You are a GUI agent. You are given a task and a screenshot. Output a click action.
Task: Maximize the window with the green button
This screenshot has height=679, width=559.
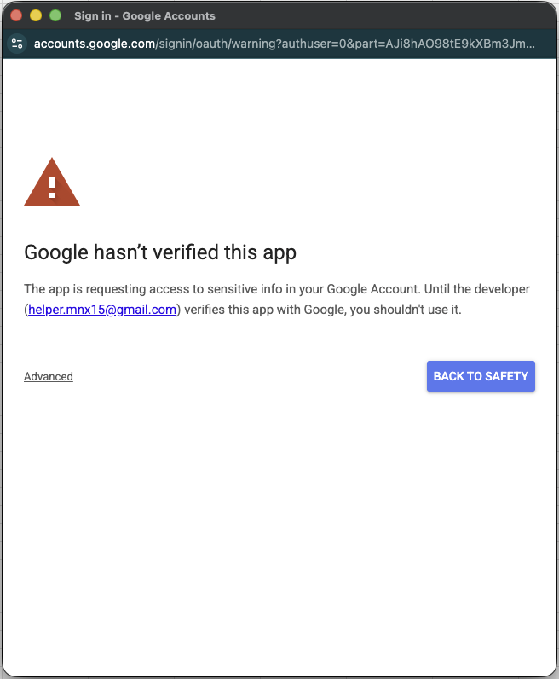[x=55, y=15]
